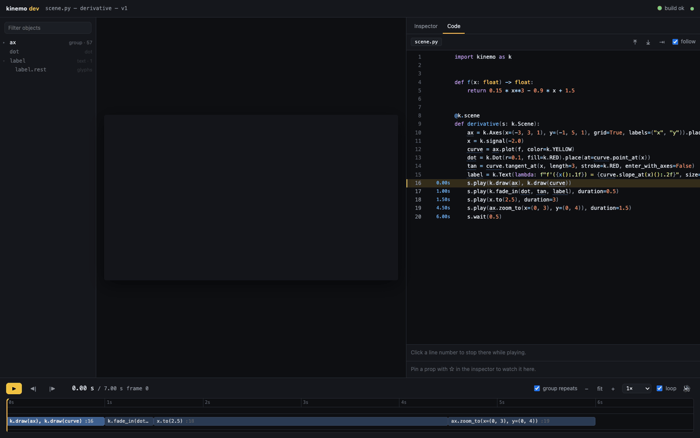
Task: Click line number 16 to stop there
Action: point(418,183)
